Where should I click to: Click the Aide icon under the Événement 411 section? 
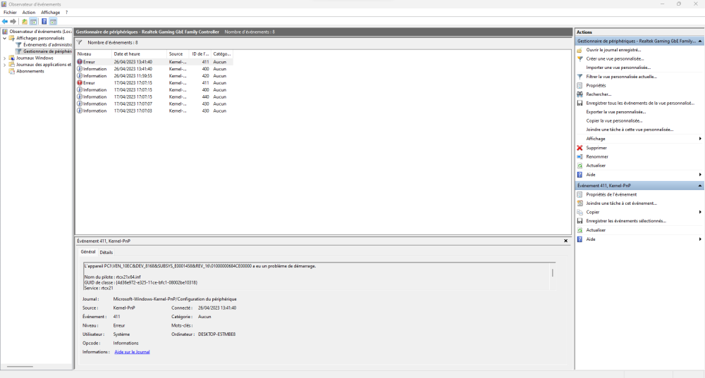(580, 239)
